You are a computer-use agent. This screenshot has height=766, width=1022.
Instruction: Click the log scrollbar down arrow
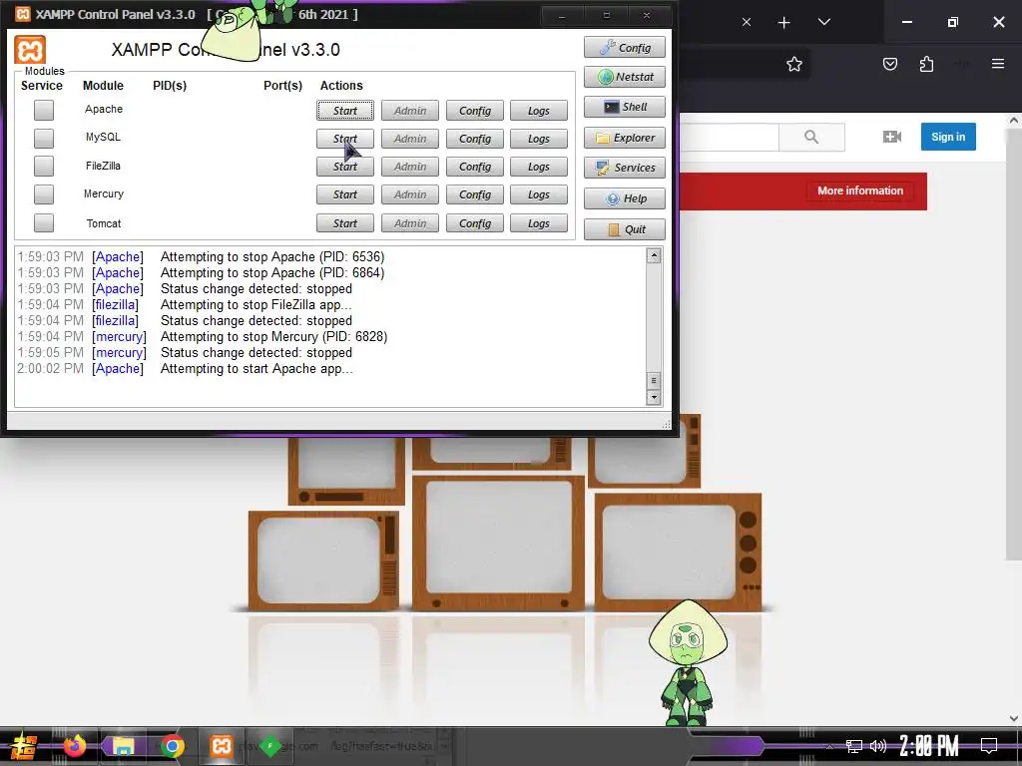[x=654, y=397]
